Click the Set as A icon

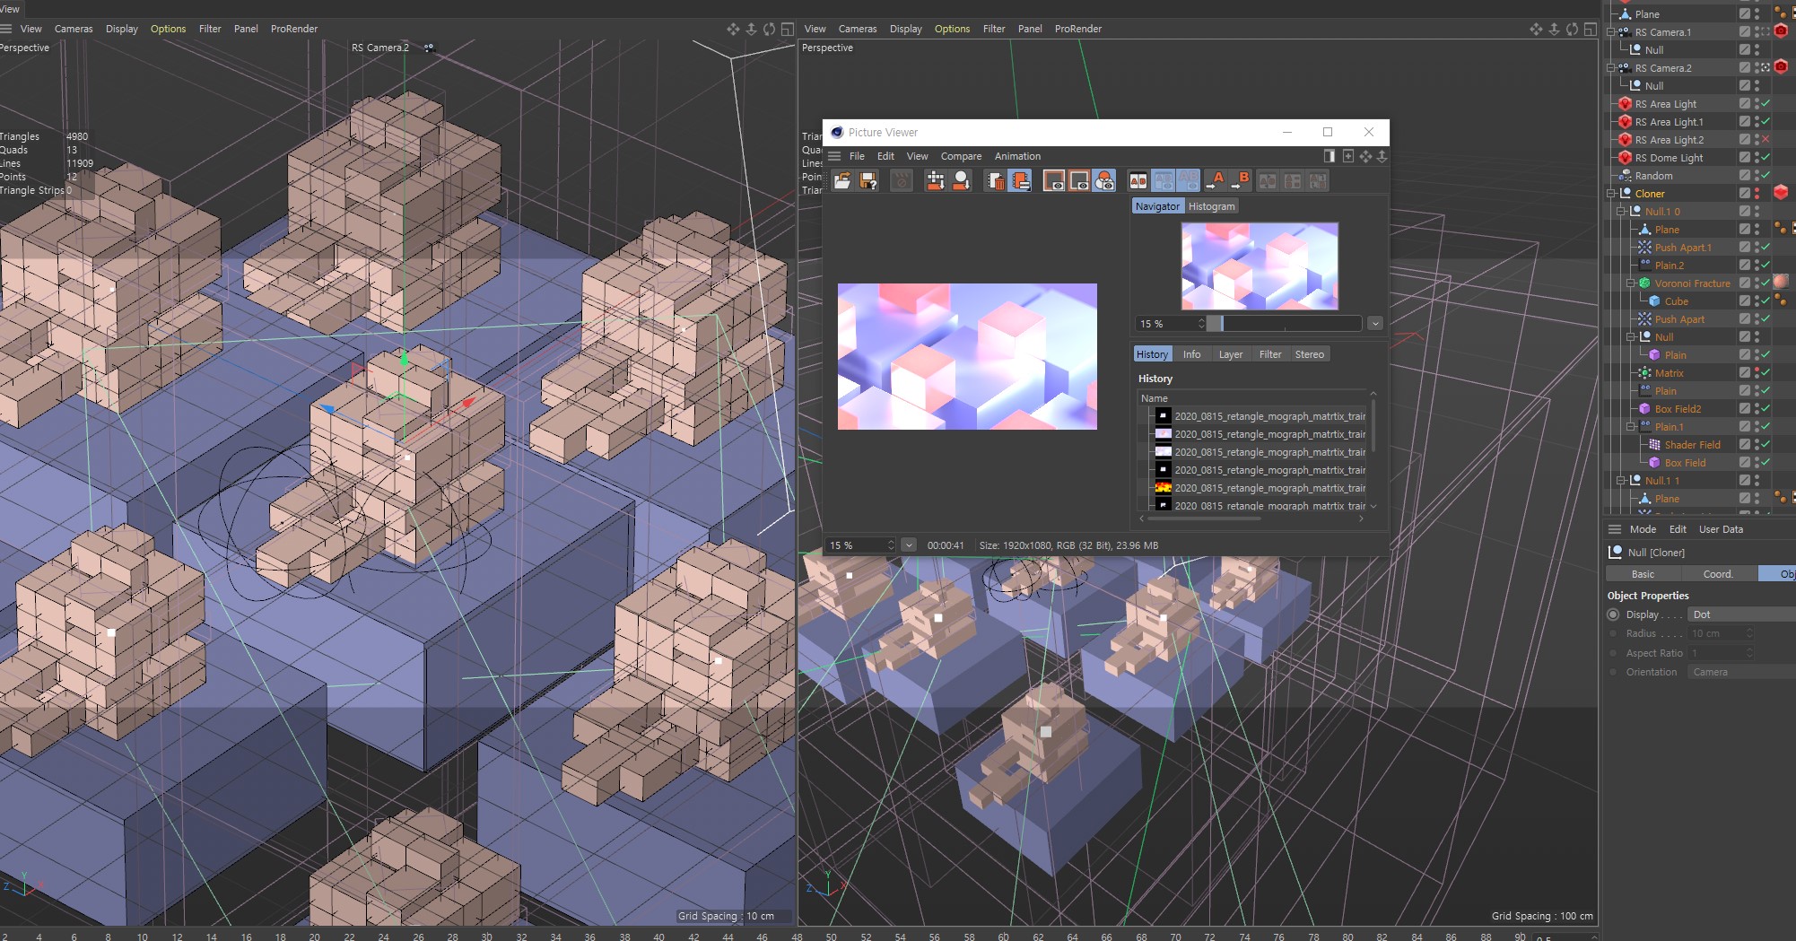coord(1216,181)
